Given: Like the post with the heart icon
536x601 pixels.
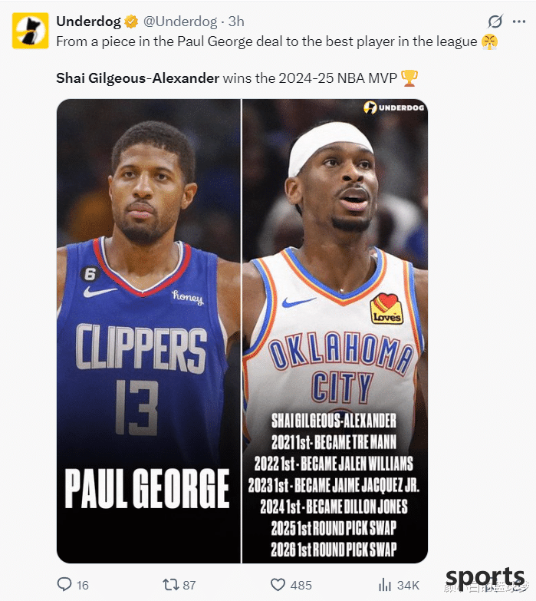Looking at the screenshot, I should coord(278,585).
